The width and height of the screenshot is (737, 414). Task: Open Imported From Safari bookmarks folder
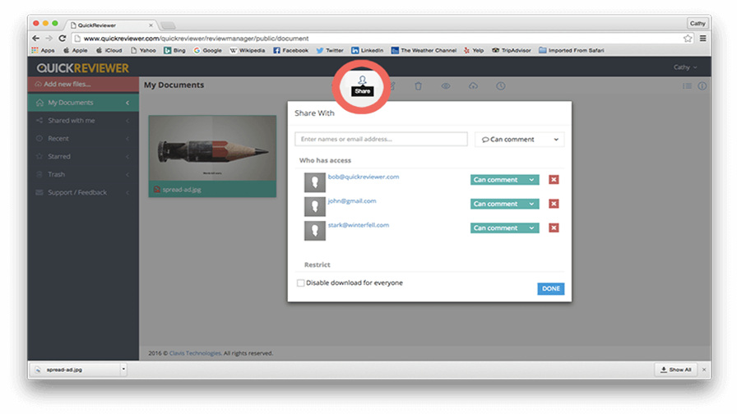click(x=571, y=50)
